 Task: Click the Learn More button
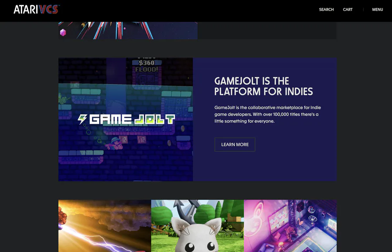point(235,144)
